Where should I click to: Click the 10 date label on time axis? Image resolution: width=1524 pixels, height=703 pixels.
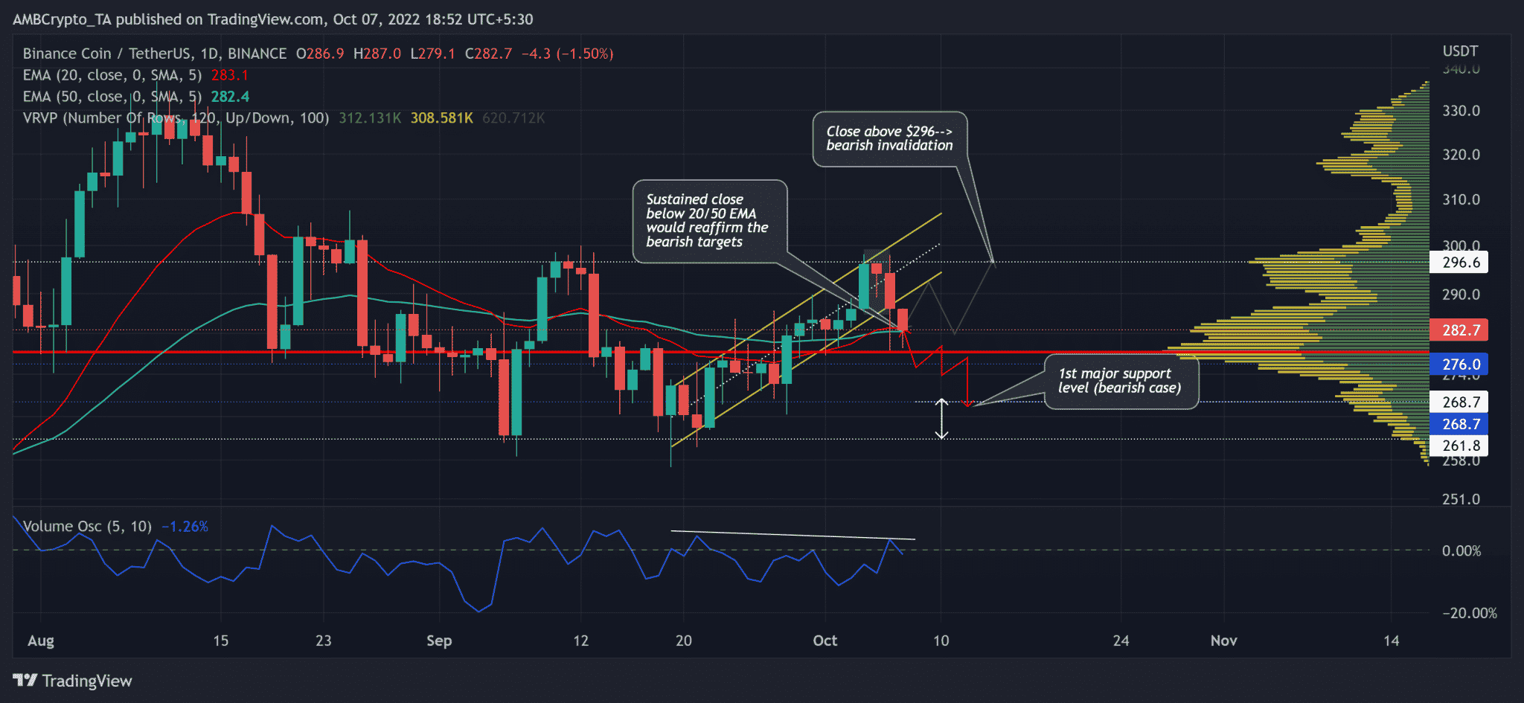[x=941, y=641]
